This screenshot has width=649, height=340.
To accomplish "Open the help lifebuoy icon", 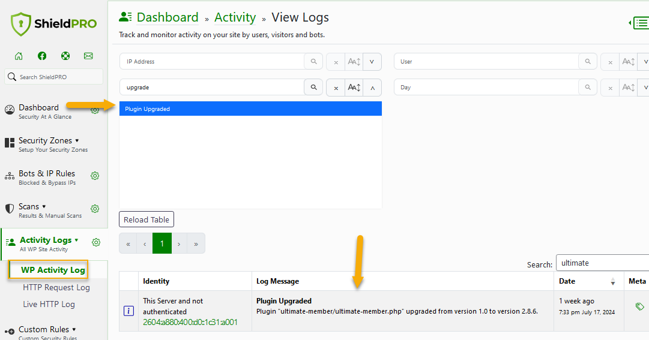I will tap(65, 56).
